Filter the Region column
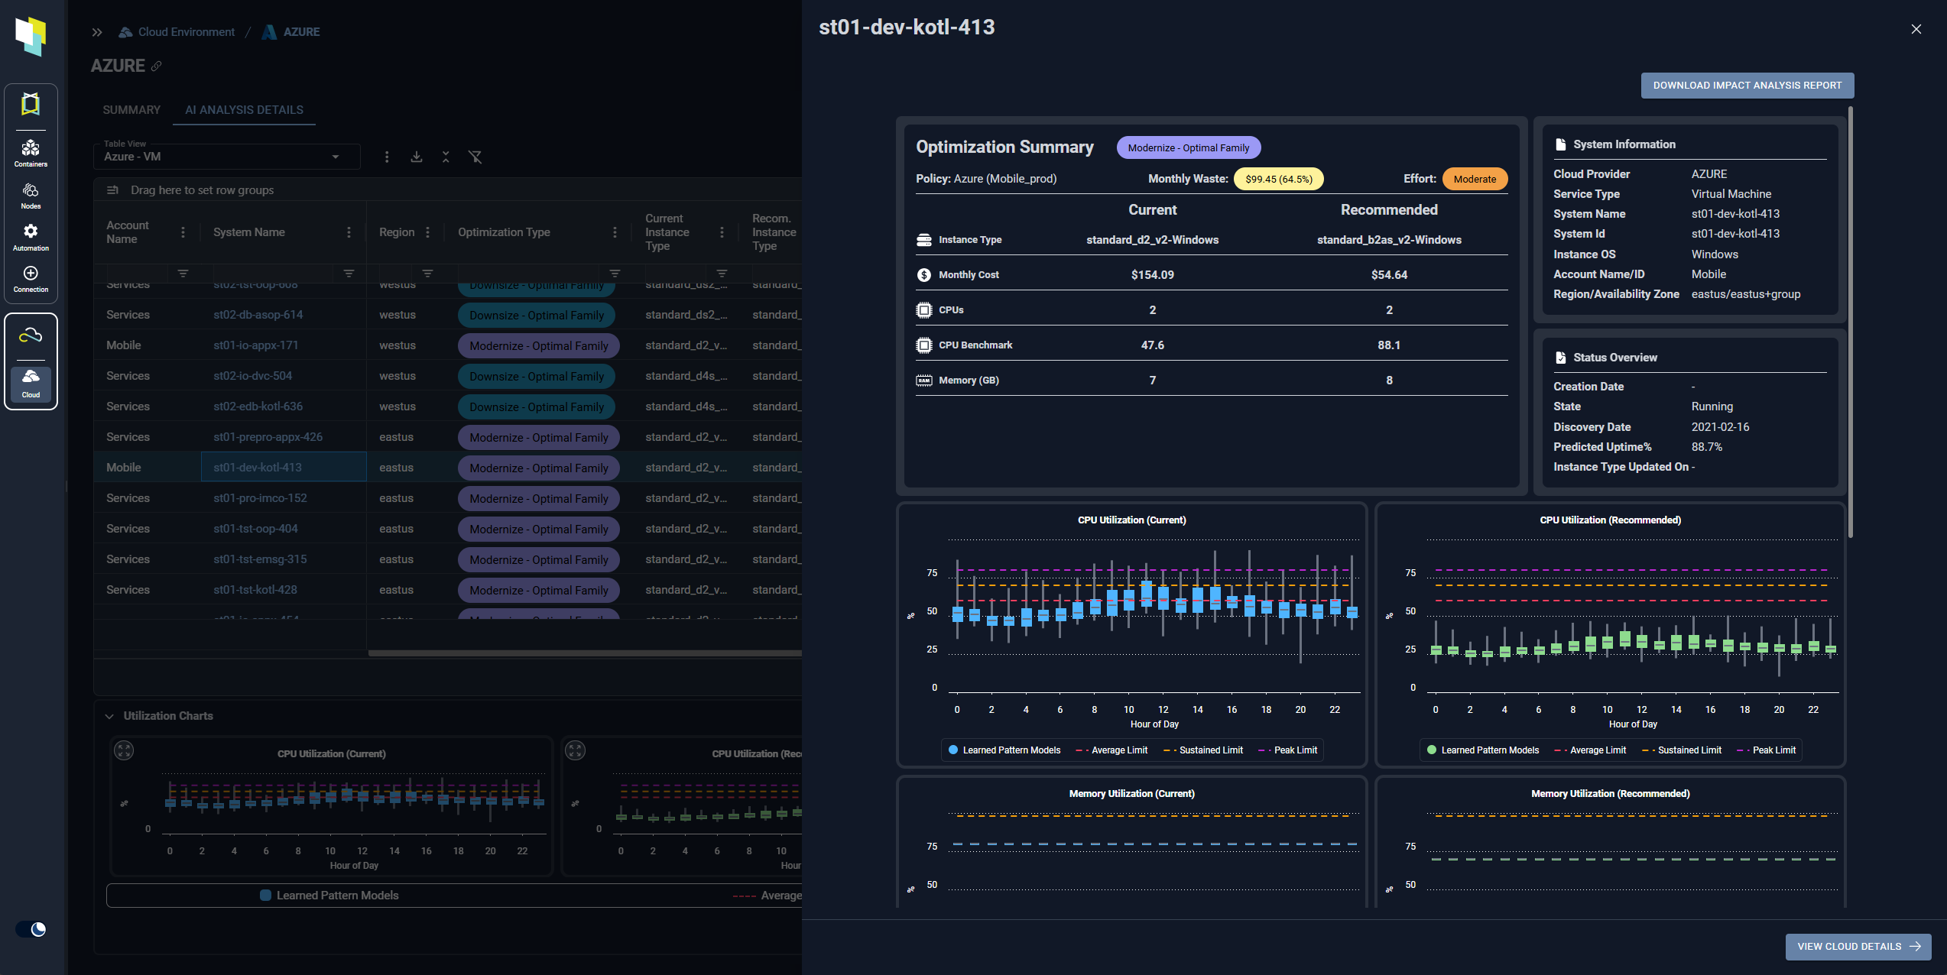This screenshot has width=1947, height=975. click(427, 274)
